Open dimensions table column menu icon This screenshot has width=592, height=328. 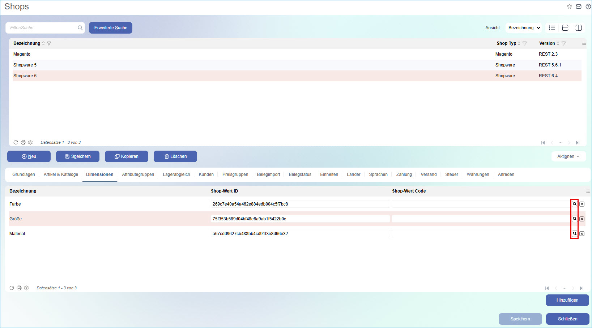tap(588, 191)
